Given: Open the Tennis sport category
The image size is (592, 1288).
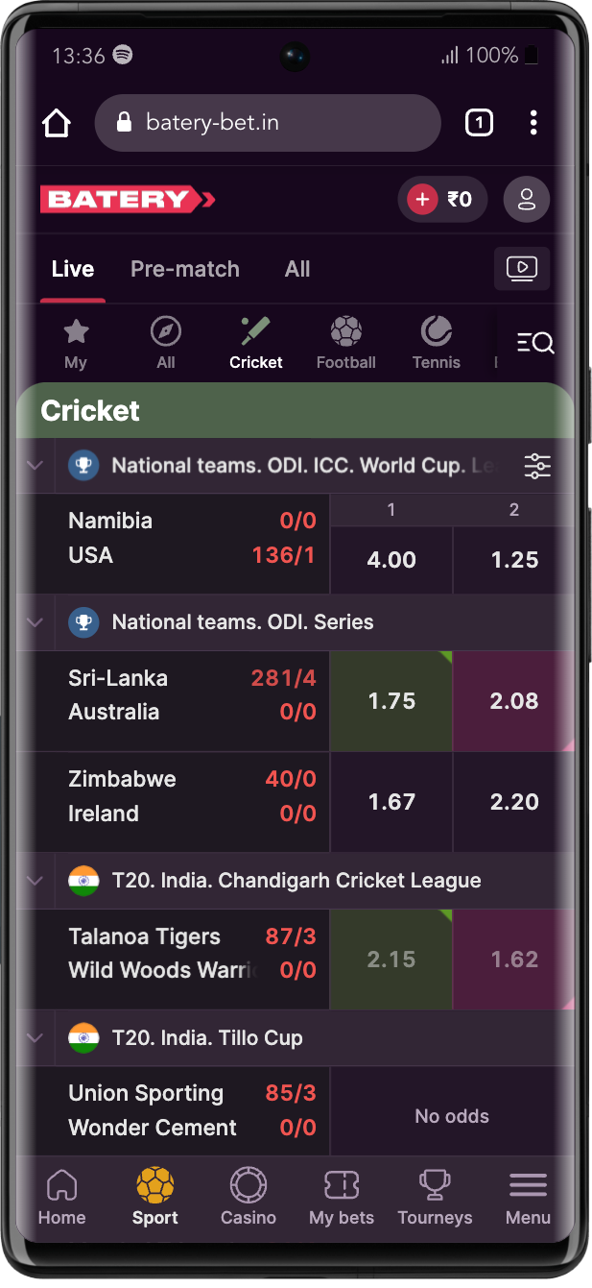Looking at the screenshot, I should 436,341.
